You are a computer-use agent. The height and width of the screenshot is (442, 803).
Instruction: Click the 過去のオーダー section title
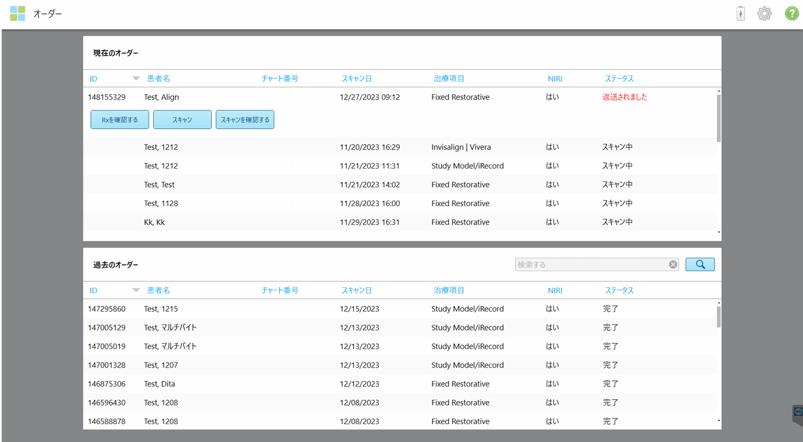[116, 264]
